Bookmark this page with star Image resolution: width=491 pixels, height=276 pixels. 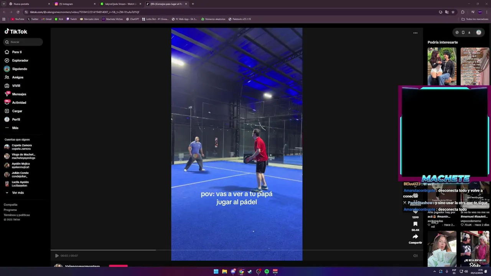(x=453, y=12)
